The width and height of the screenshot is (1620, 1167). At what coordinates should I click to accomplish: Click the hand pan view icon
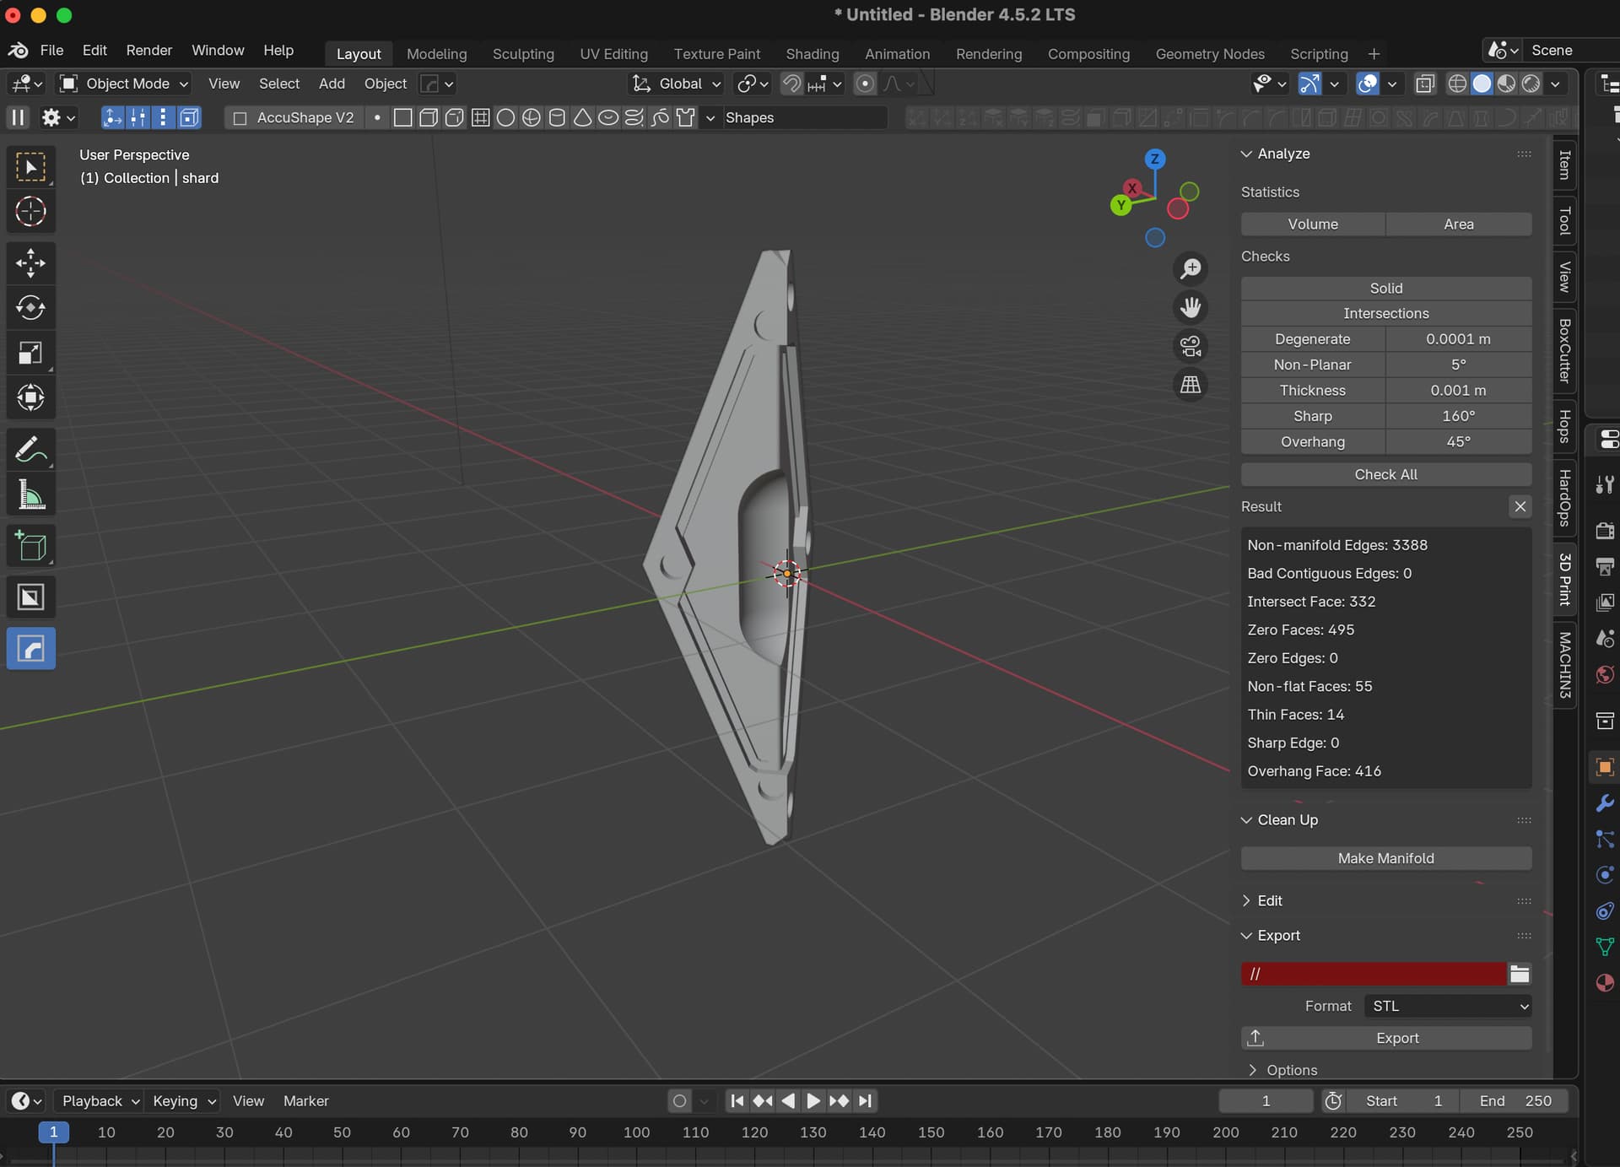[1190, 307]
